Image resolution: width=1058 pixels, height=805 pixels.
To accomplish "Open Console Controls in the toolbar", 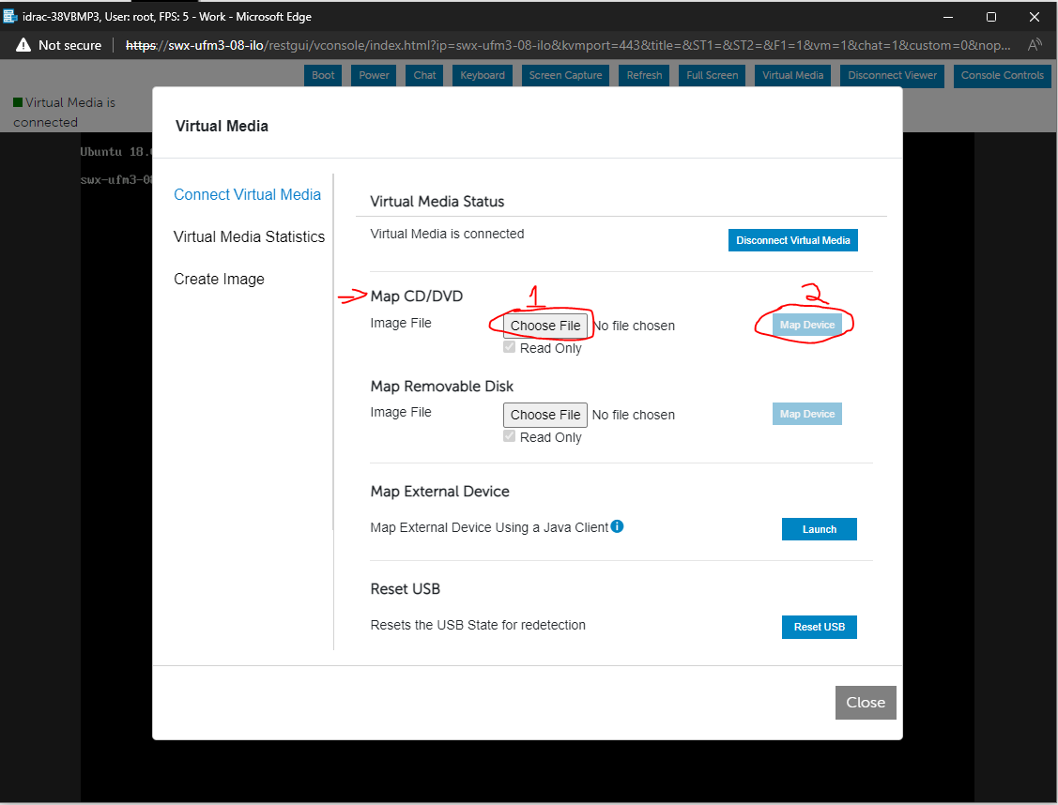I will (x=1002, y=75).
